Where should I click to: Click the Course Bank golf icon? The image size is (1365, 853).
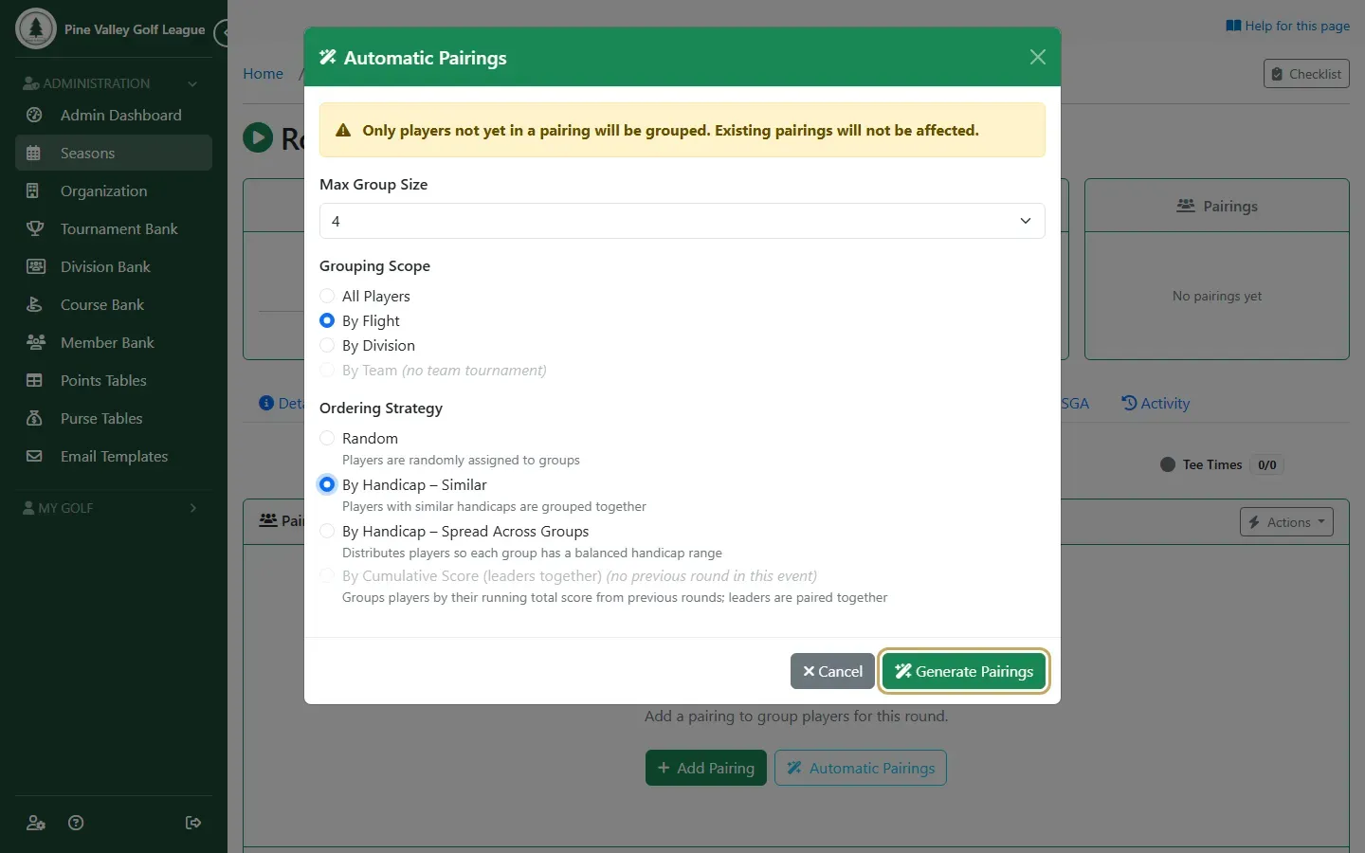click(x=34, y=304)
